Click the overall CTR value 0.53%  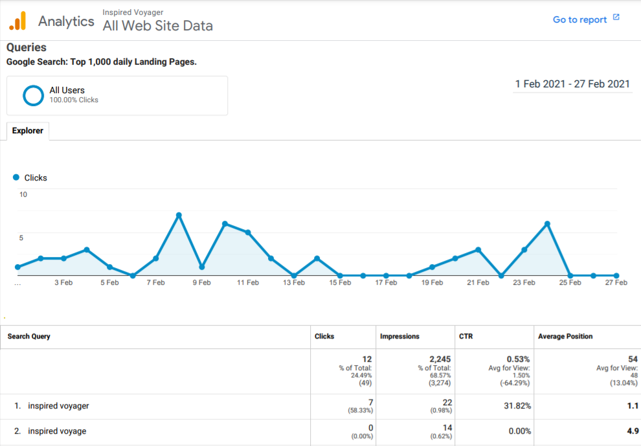tap(518, 359)
